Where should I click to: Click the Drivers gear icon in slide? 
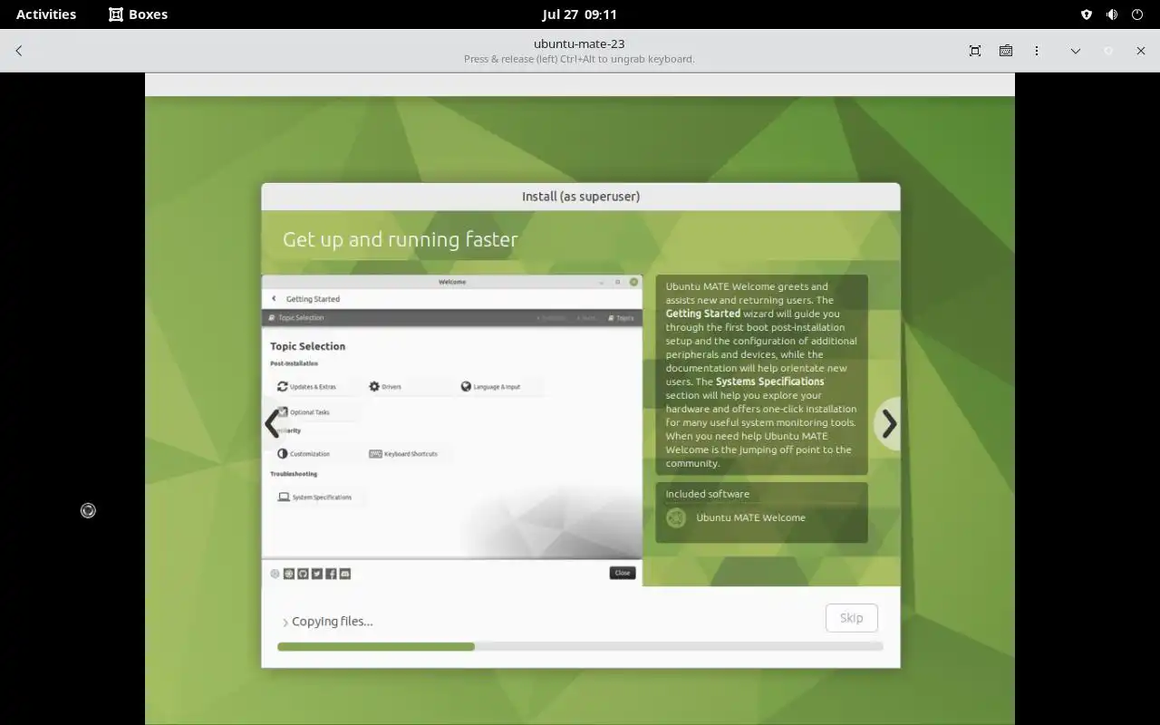374,386
